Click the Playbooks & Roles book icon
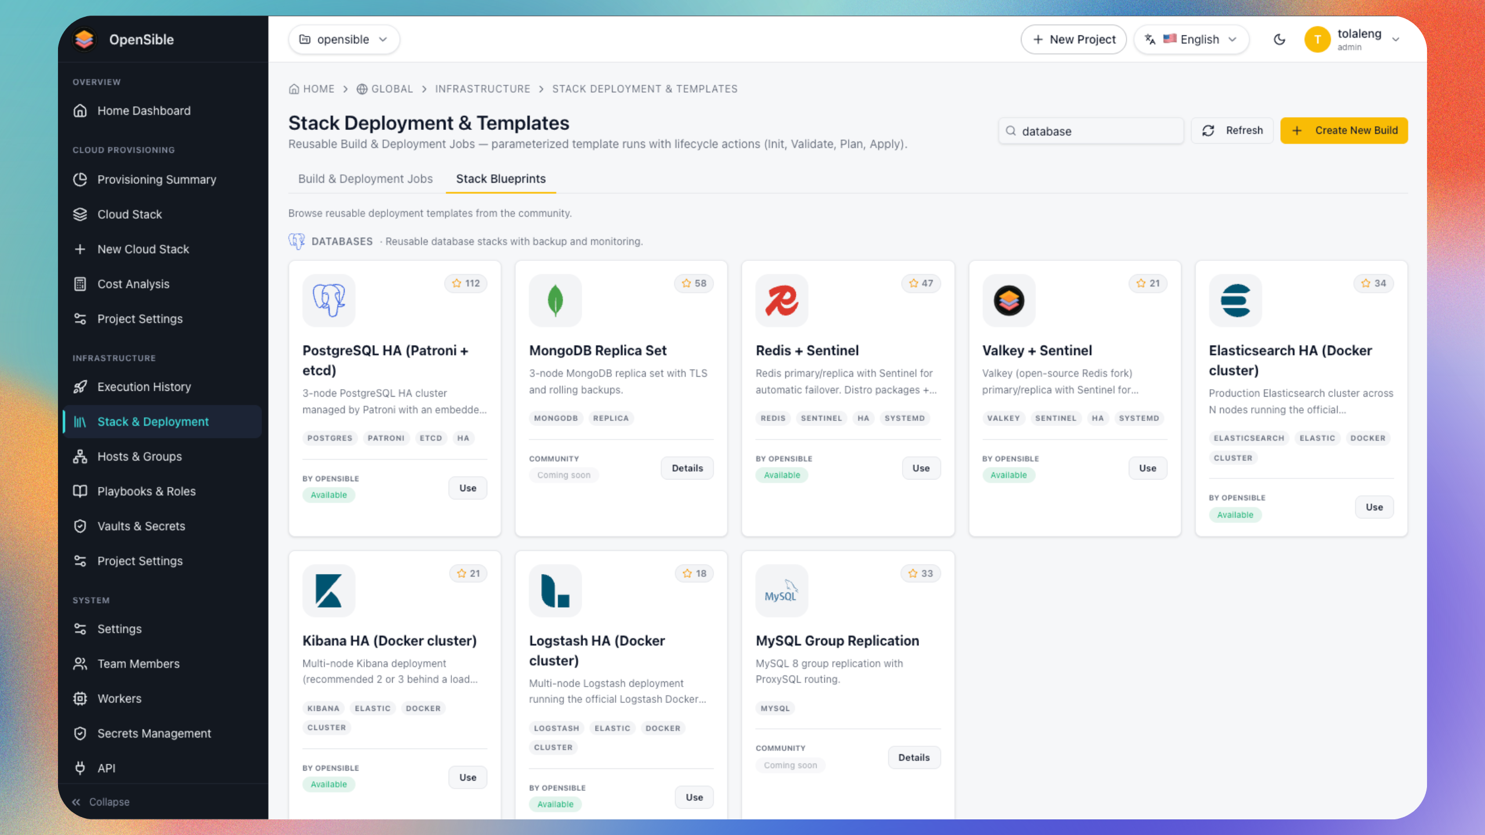Screen dimensions: 1485x835 coord(80,491)
